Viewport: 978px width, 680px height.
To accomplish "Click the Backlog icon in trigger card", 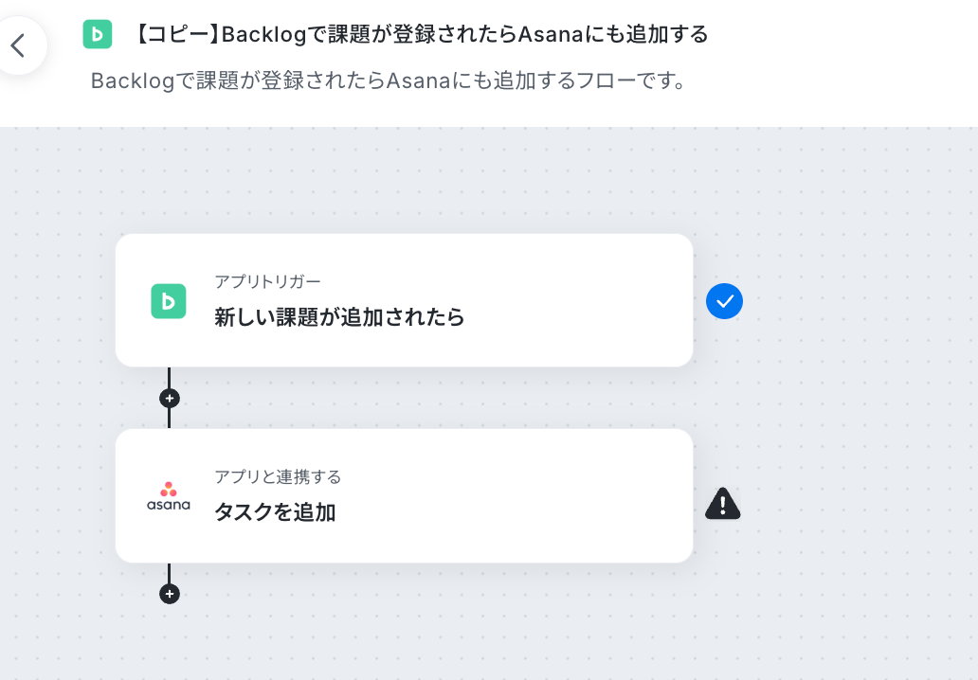I will click(169, 302).
